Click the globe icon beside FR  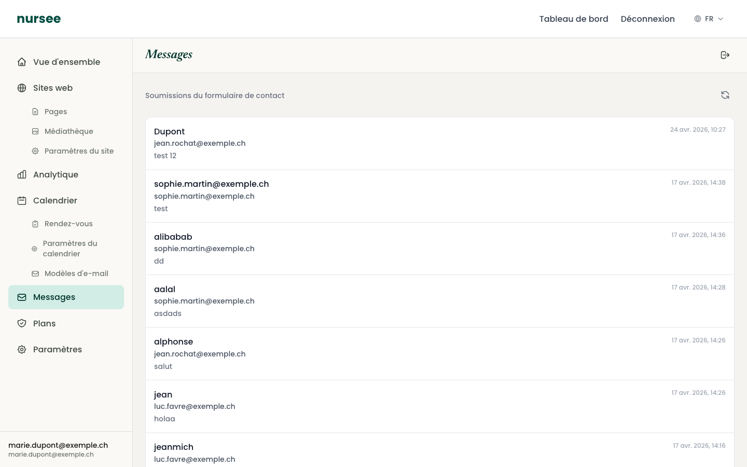698,19
